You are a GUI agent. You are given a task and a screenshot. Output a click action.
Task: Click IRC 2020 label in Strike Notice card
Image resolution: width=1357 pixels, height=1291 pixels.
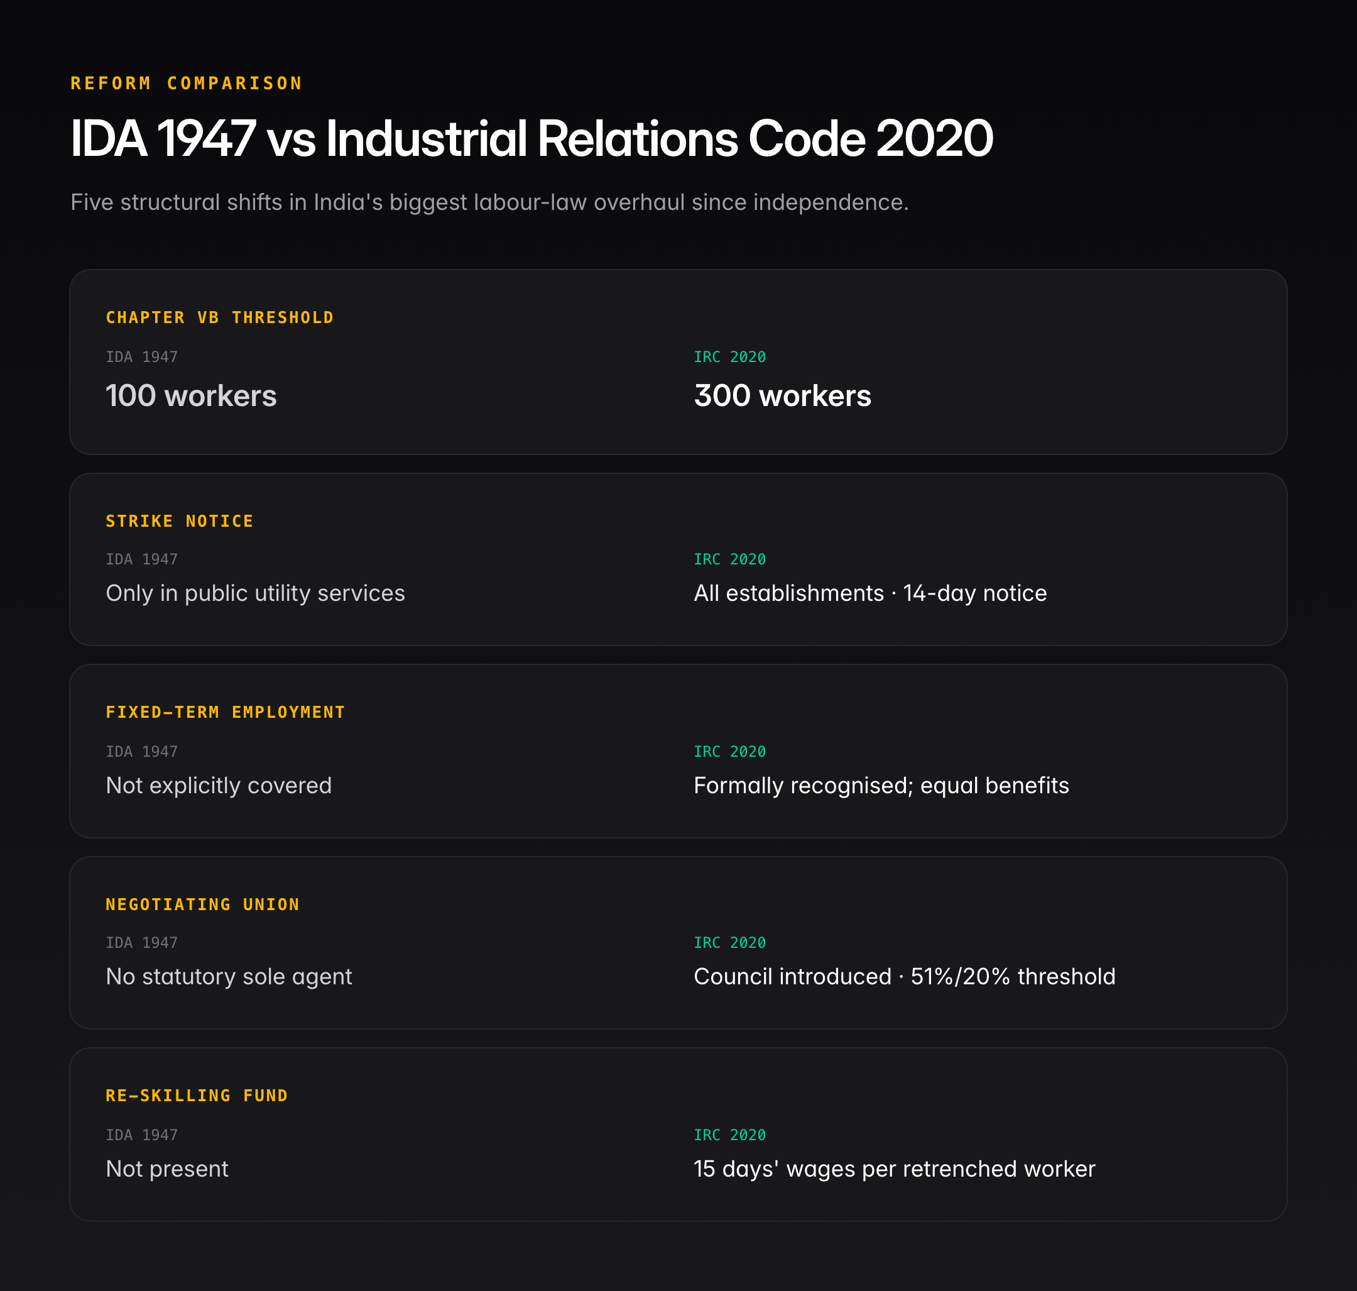click(729, 559)
